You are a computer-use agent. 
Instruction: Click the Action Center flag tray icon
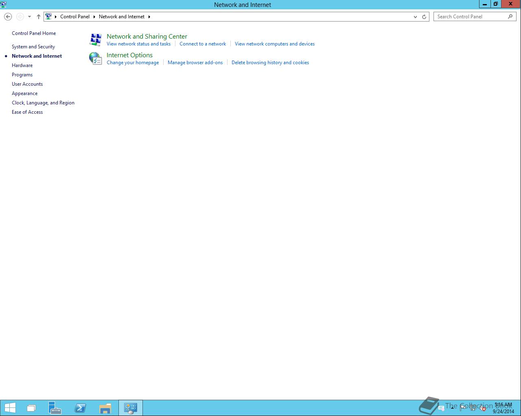point(463,408)
